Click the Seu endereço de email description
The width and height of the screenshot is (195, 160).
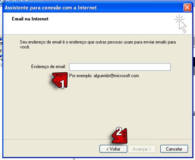click(x=98, y=44)
